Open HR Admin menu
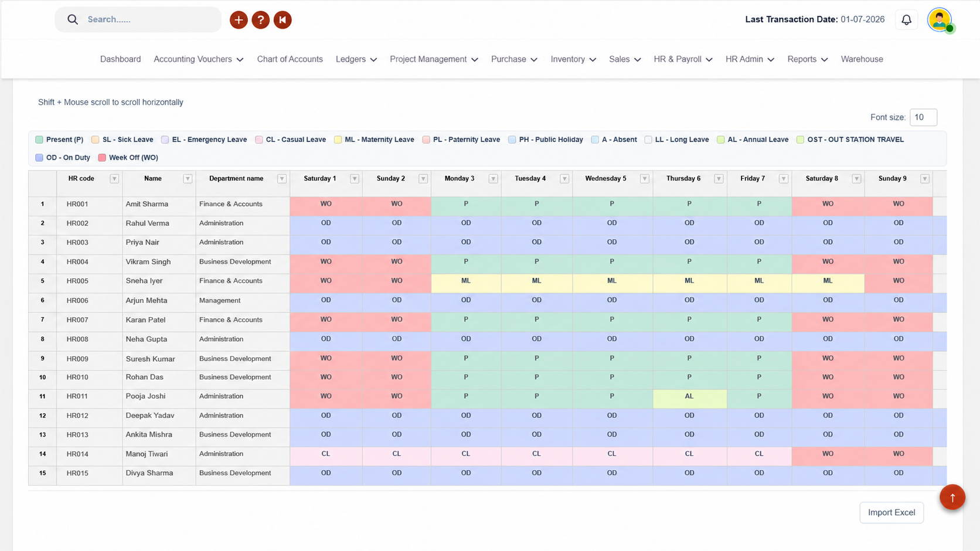This screenshot has width=980, height=551. click(750, 59)
